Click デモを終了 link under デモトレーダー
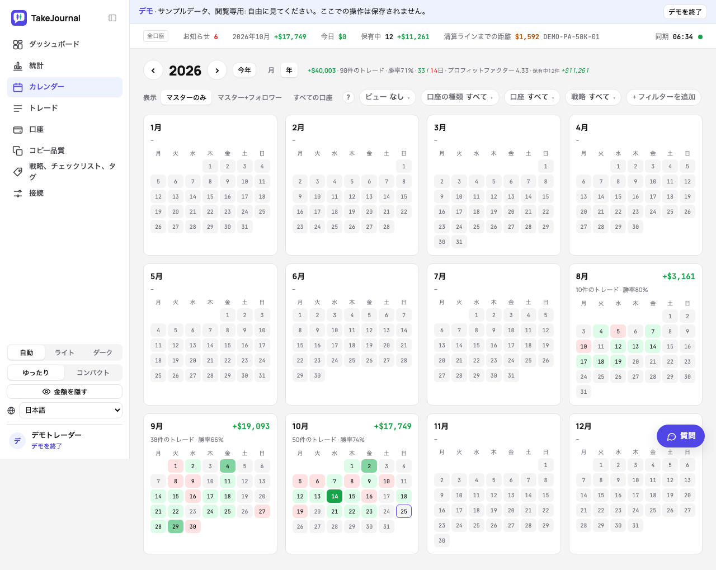Screen dimensions: 716x570 click(46, 446)
